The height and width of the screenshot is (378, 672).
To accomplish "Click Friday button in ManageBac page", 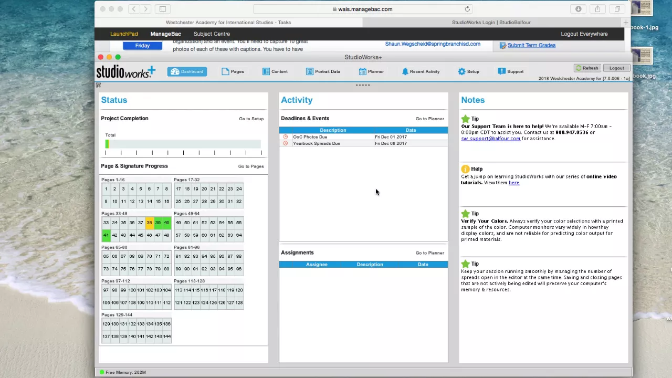I will tap(142, 46).
